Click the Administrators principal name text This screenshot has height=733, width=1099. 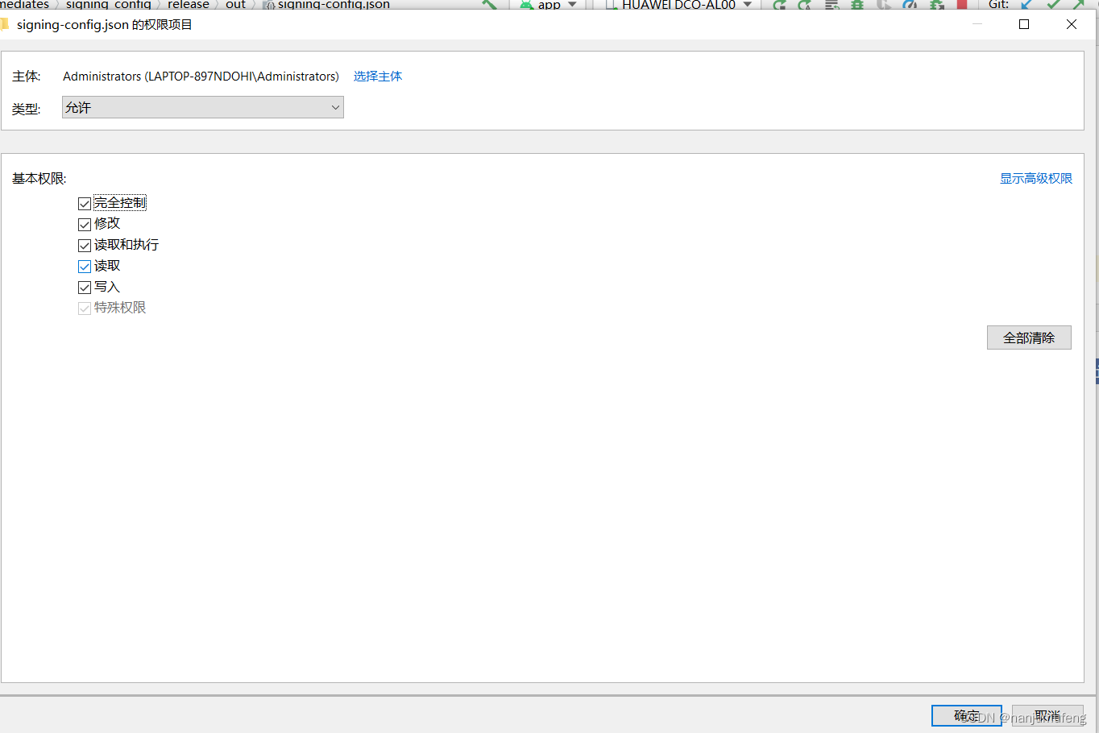[201, 77]
